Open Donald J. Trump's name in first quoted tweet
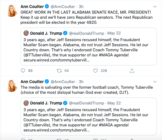This screenshot has height=140, width=162. (46, 33)
